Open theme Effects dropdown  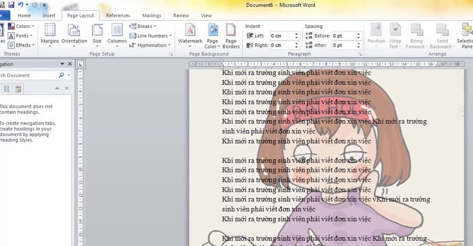click(21, 45)
